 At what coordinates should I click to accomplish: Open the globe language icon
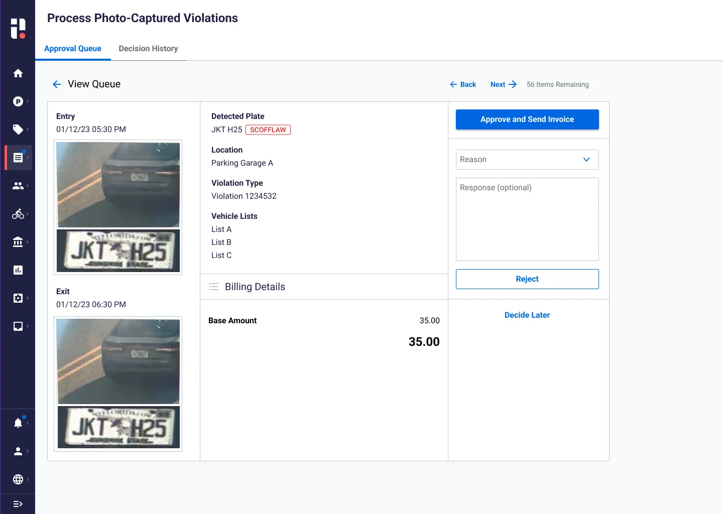18,479
